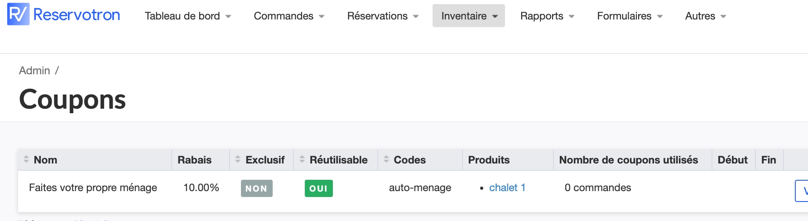Open the Tableau de bord dropdown
The image size is (808, 221).
[188, 16]
